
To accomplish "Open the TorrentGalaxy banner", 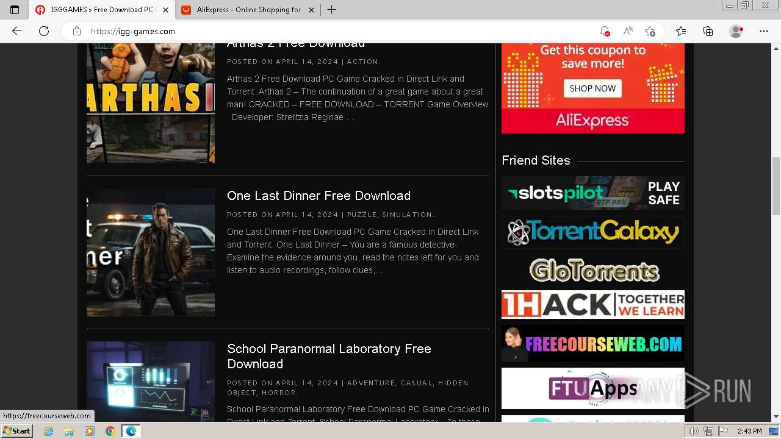I will [x=593, y=232].
